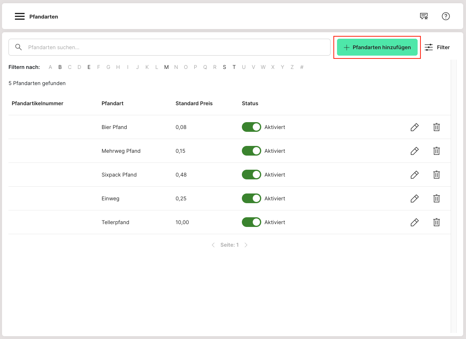466x339 pixels.
Task: Delete the Tellerpfand entry
Action: [436, 223]
